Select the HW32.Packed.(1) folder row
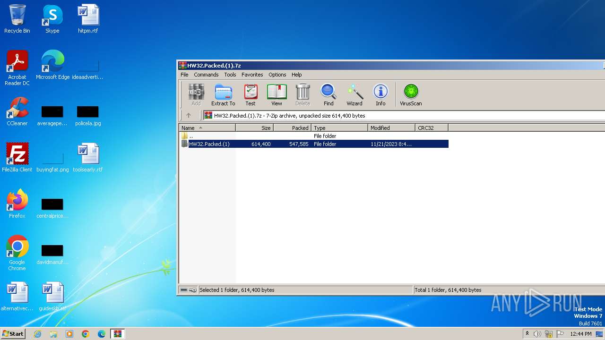Viewport: 605px width, 340px height. click(314, 144)
